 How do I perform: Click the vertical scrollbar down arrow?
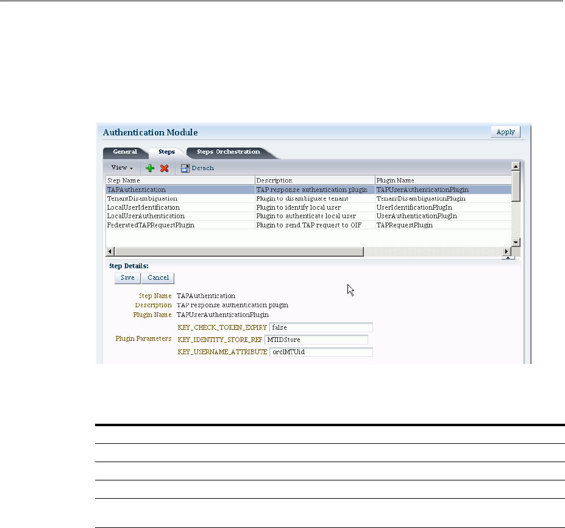coord(516,242)
